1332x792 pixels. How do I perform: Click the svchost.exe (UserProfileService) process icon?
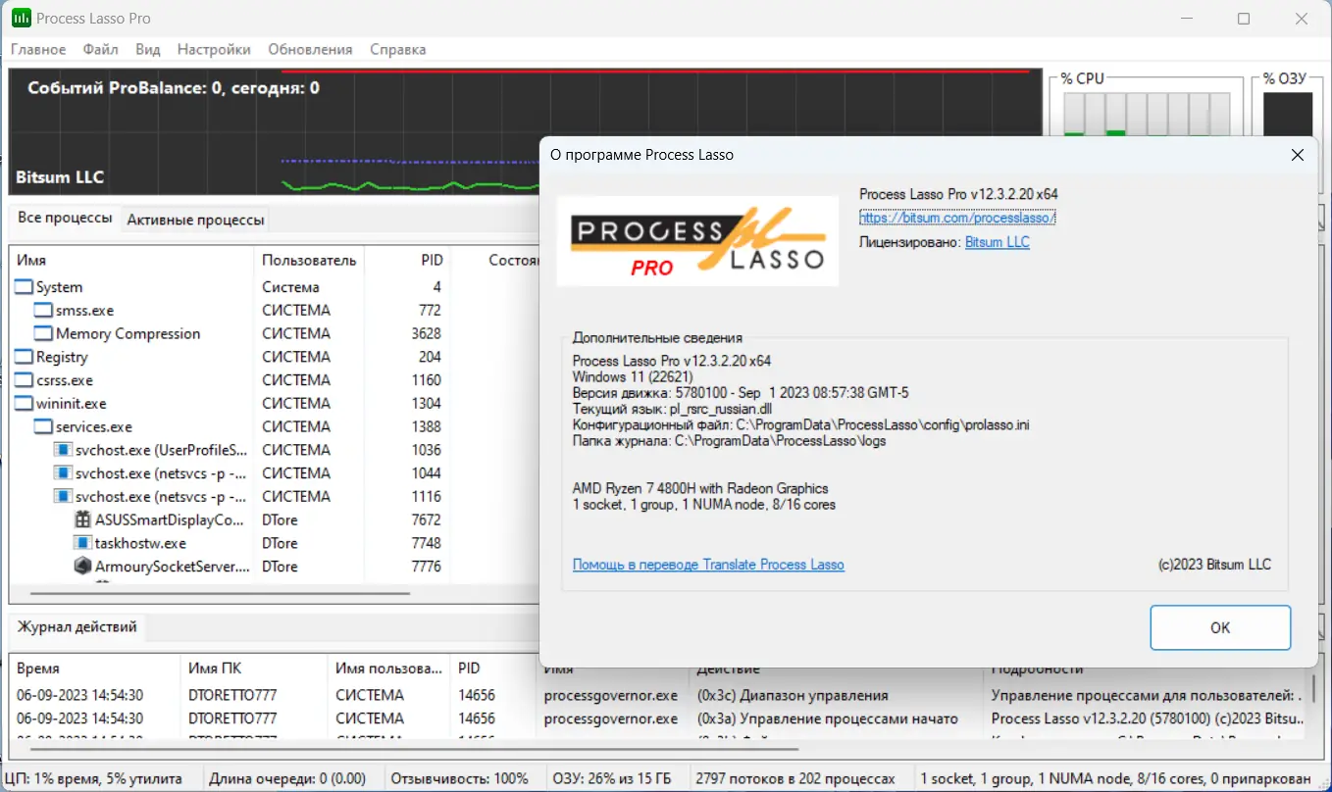point(65,449)
